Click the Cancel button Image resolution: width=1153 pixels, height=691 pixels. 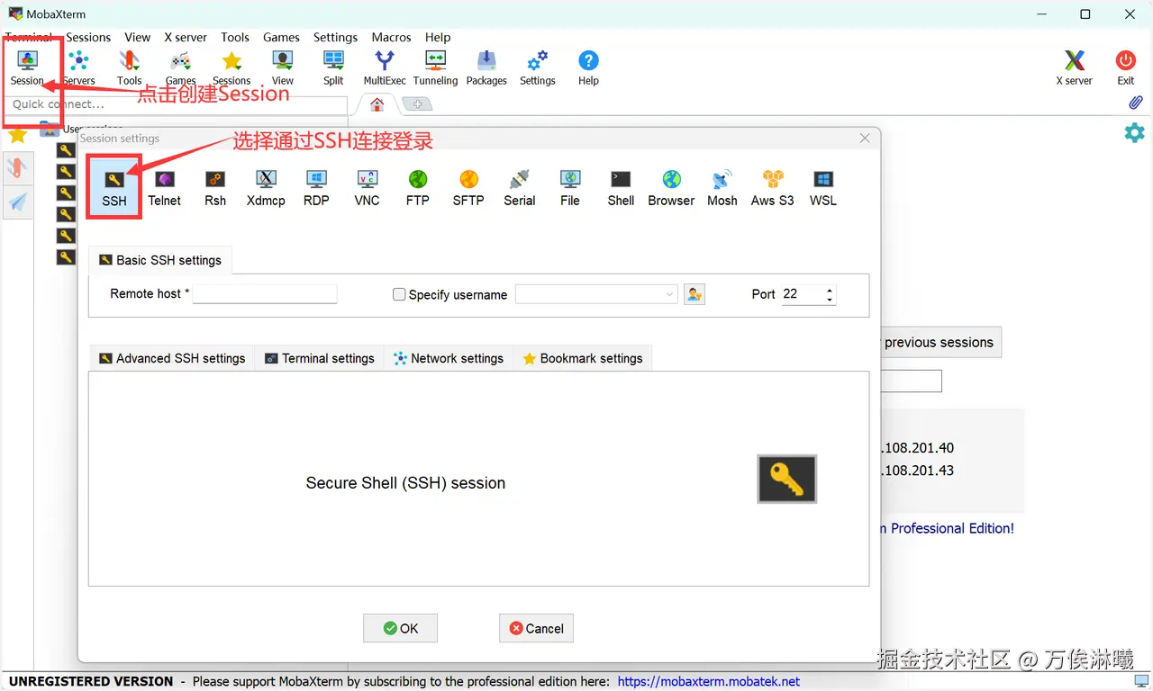pos(537,628)
